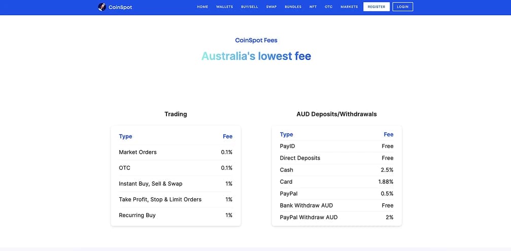Select the 'Card' deposit row label
This screenshot has height=251, width=511.
point(286,182)
